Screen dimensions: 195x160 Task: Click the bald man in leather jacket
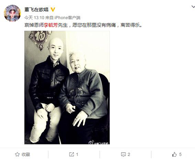click(x=48, y=90)
